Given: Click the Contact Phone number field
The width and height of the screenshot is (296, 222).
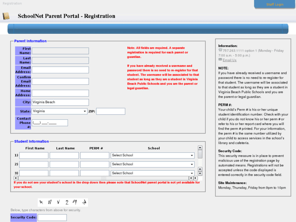Looking at the screenshot, I should click(50, 123).
